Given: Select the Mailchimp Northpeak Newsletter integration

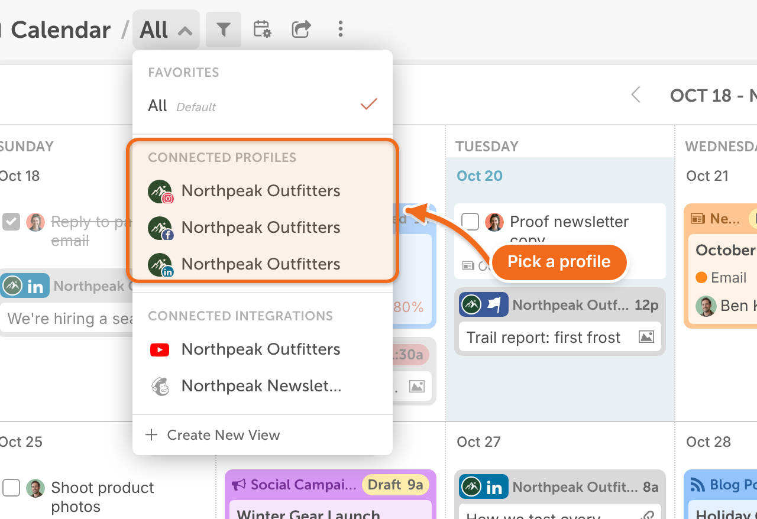Looking at the screenshot, I should pyautogui.click(x=263, y=386).
